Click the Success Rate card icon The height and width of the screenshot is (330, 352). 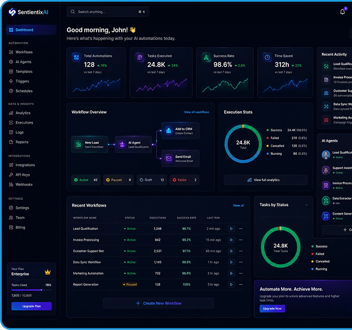(206, 57)
